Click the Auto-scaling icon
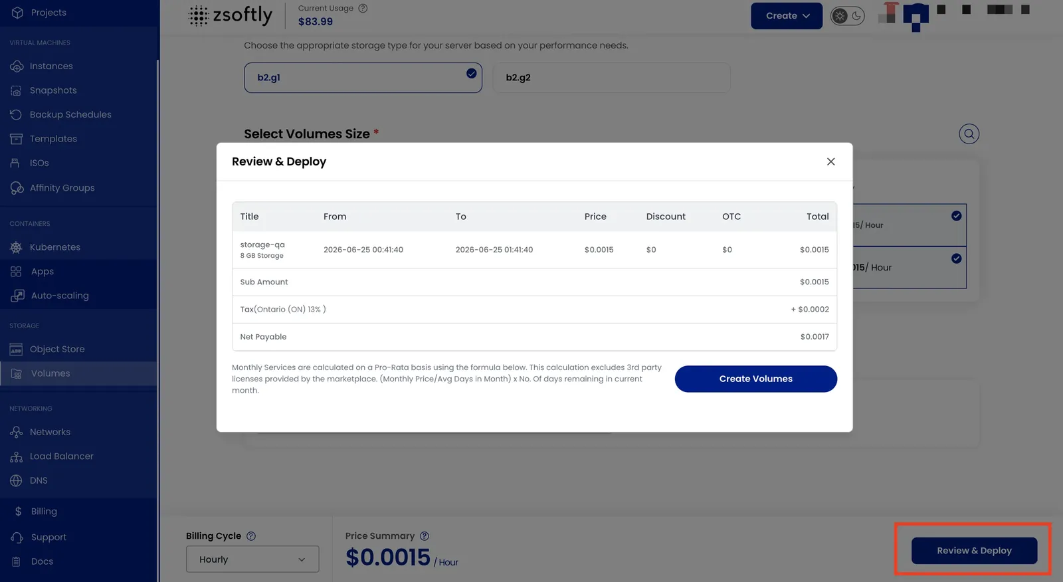 click(x=17, y=296)
